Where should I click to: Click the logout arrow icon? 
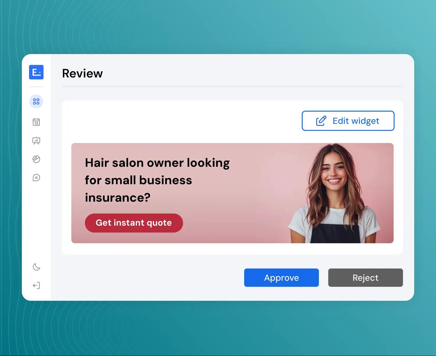pyautogui.click(x=36, y=285)
